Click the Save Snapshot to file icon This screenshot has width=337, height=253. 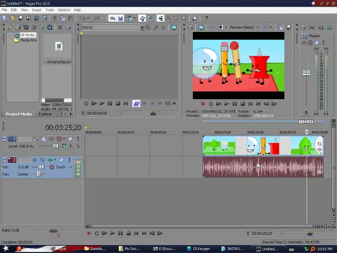tap(289, 27)
